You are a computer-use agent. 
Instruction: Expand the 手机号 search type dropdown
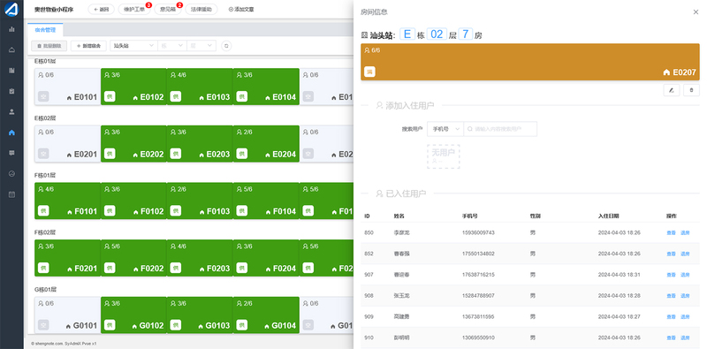click(445, 129)
